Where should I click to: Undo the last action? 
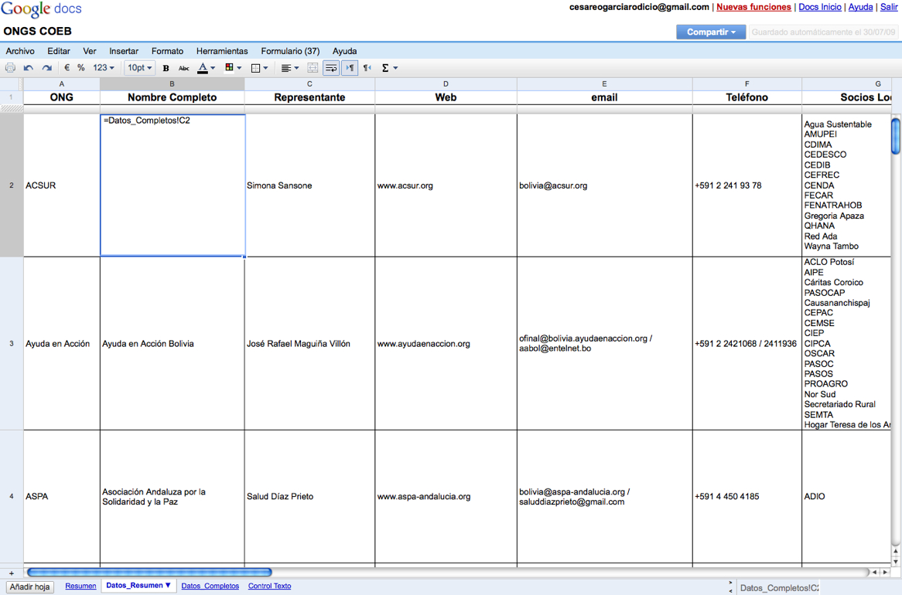point(28,68)
